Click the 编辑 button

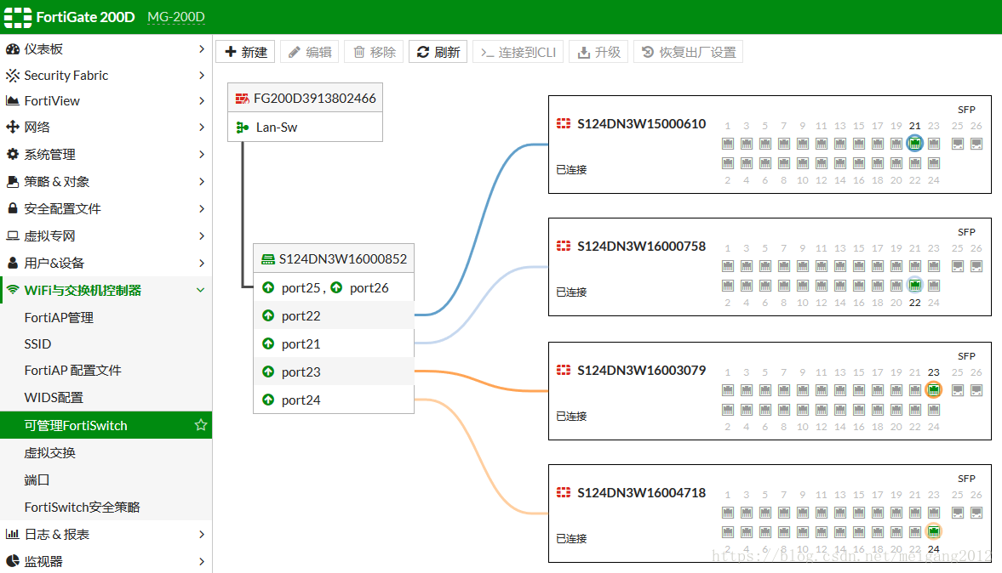point(310,52)
